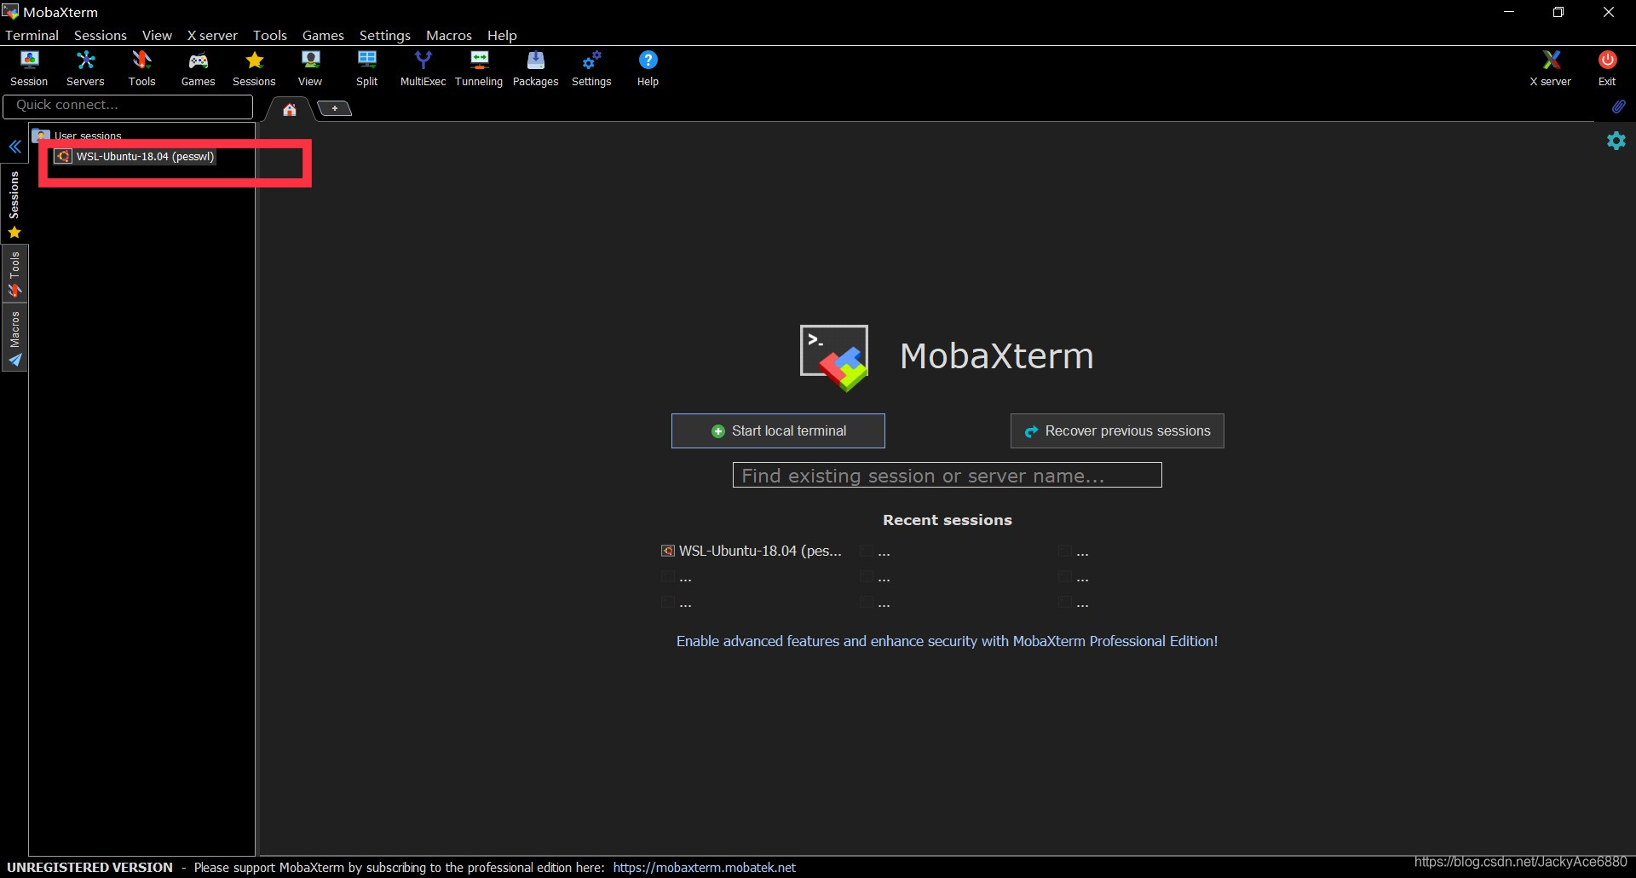Open the Tunneling toolbar icon
Screen dimensions: 1636x878
click(x=479, y=68)
